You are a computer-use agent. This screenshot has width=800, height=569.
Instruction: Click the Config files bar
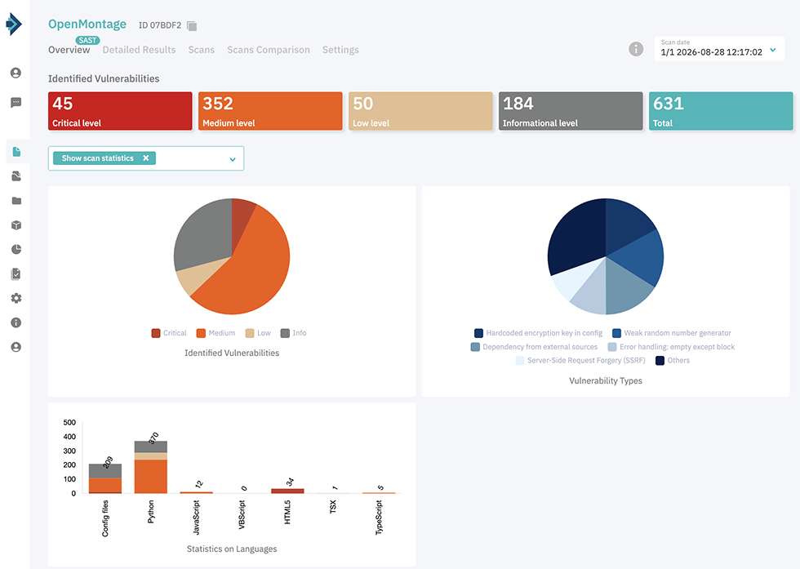105,478
